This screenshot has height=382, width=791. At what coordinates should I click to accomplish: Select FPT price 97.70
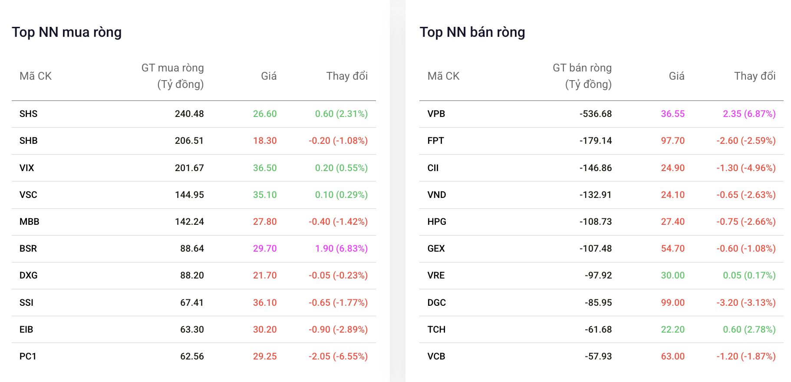pos(672,141)
